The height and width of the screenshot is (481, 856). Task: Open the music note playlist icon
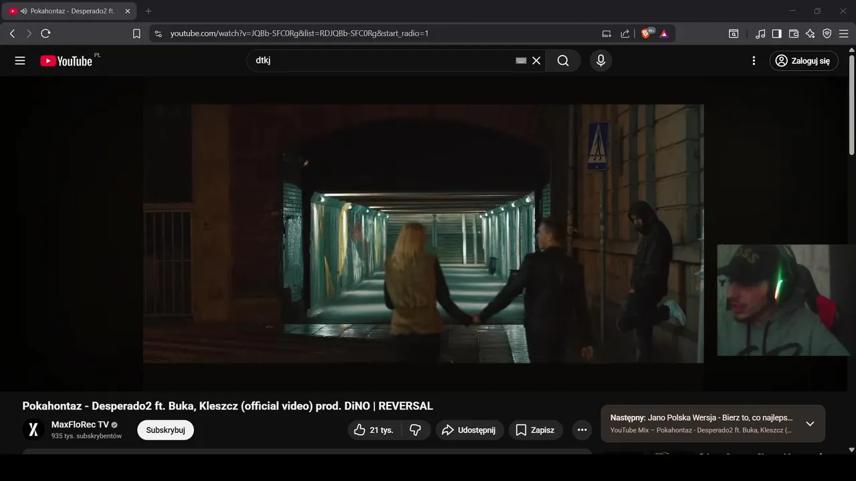tap(760, 33)
